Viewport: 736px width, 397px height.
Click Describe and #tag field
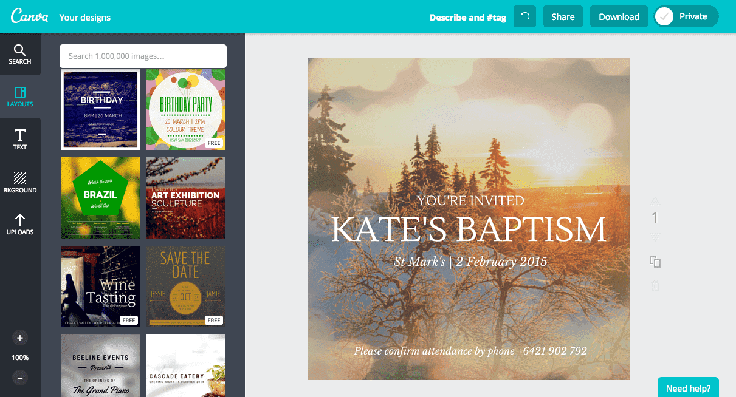point(468,17)
